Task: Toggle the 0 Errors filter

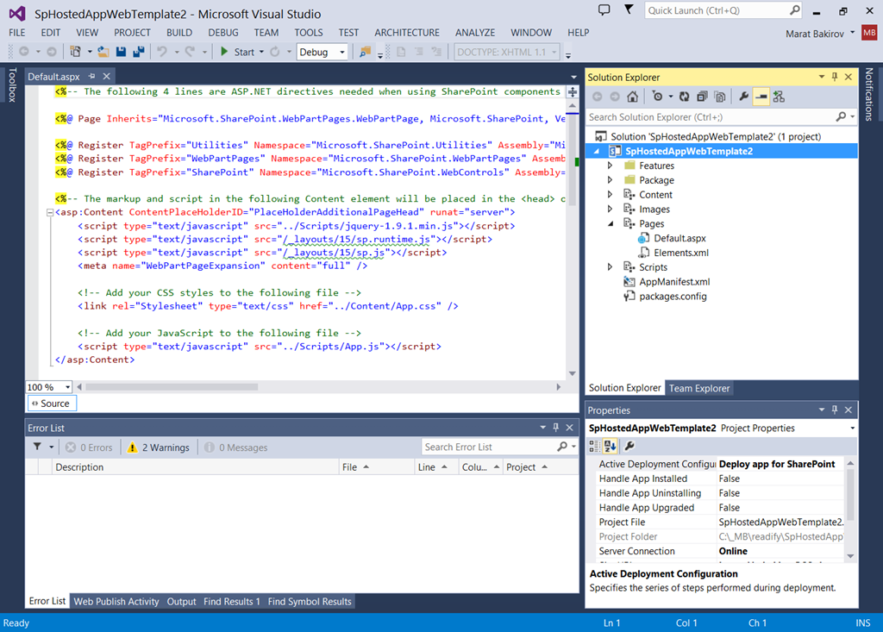Action: tap(90, 447)
